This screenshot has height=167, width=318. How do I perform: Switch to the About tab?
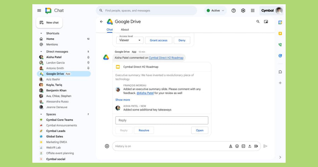coord(125,30)
